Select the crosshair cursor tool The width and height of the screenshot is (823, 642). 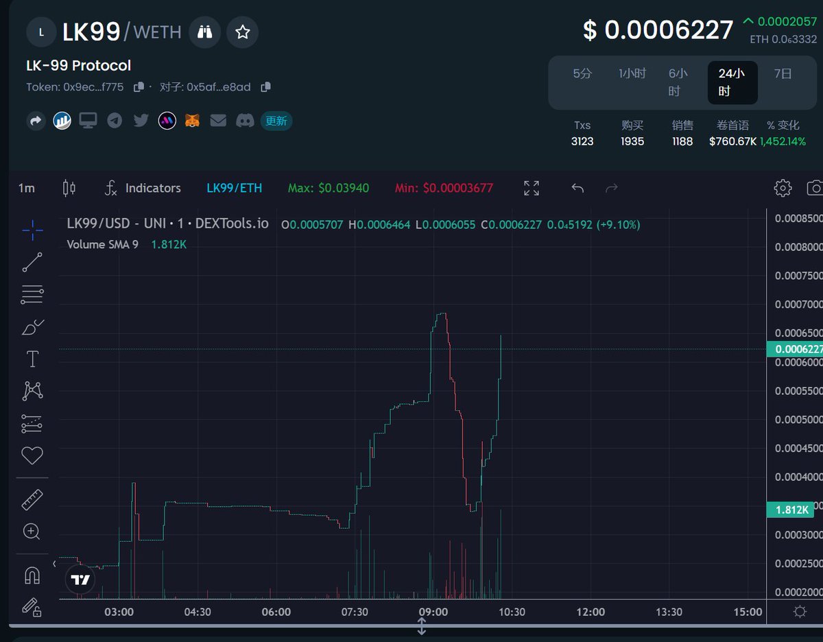(32, 230)
